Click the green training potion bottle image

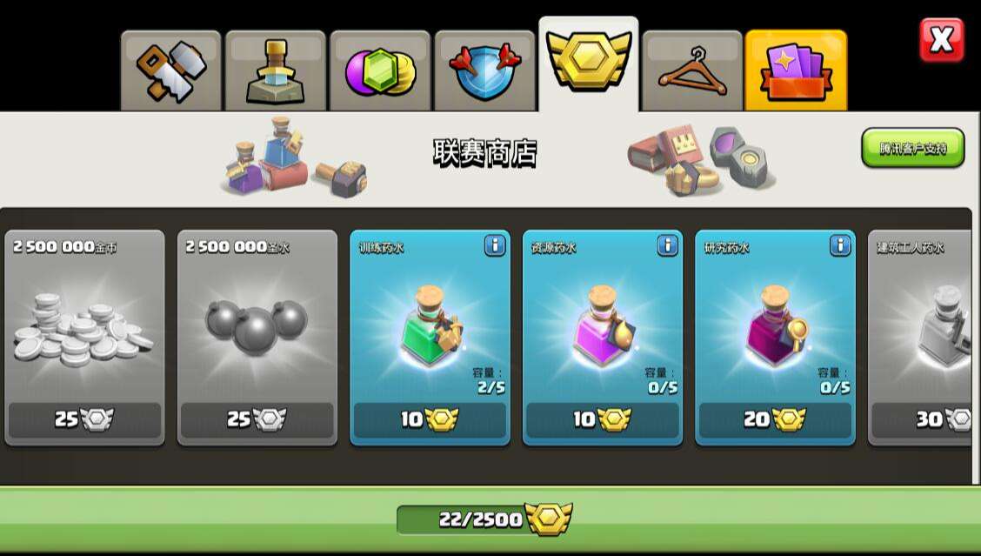coord(431,325)
